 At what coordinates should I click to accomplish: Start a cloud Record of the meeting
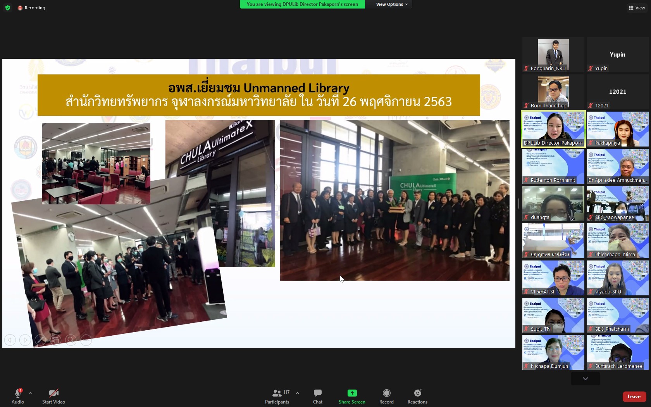(x=386, y=393)
